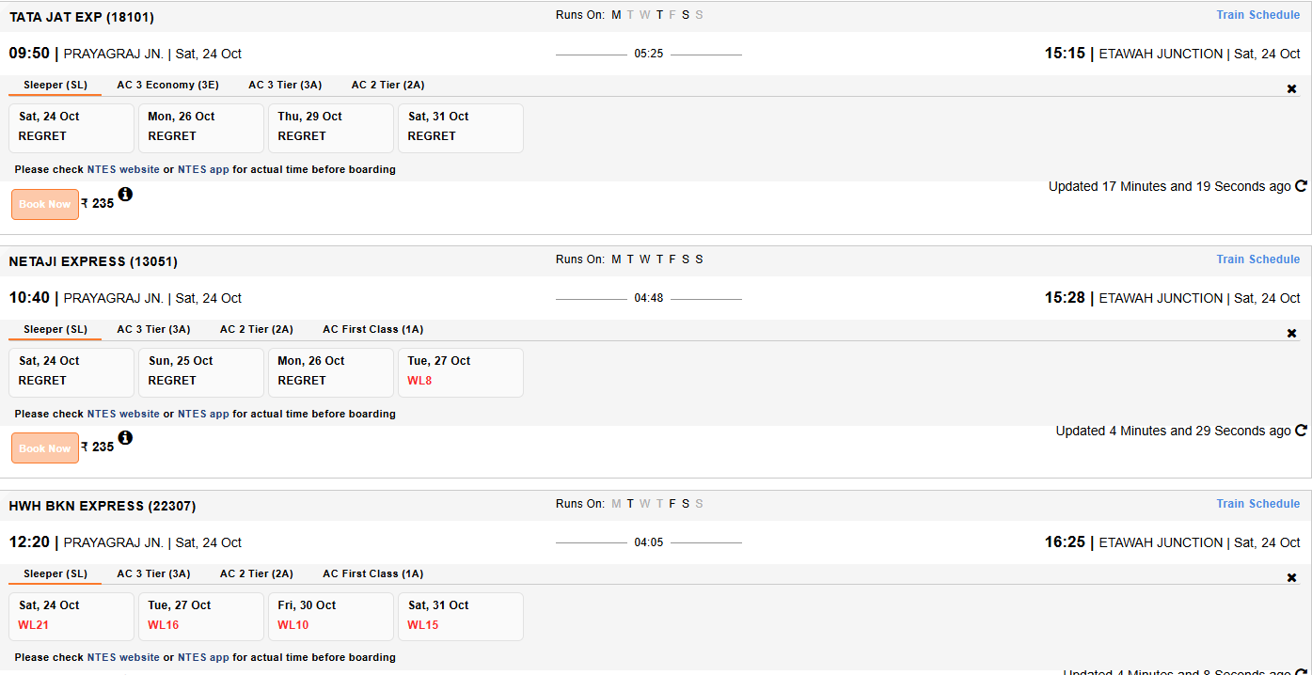Open Train Schedule for HWH BKN EXPRESS
This screenshot has height=675, width=1312.
[1258, 504]
